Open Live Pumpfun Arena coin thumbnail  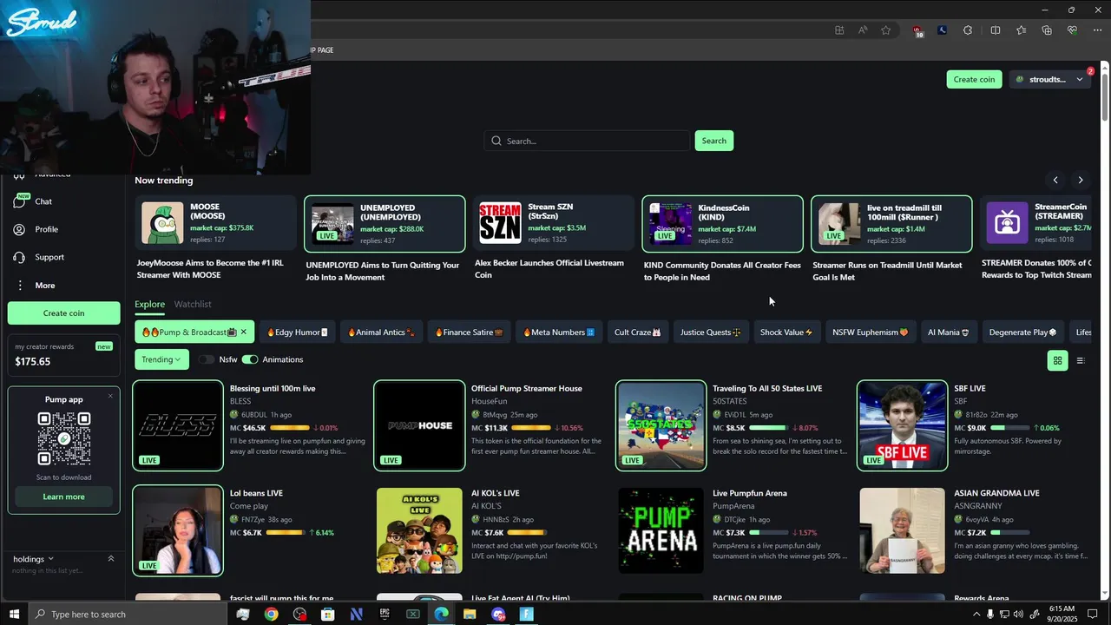click(x=661, y=530)
